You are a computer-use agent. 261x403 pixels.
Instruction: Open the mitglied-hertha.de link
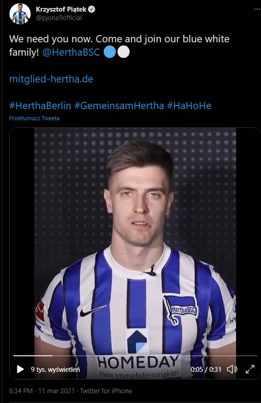tap(51, 79)
